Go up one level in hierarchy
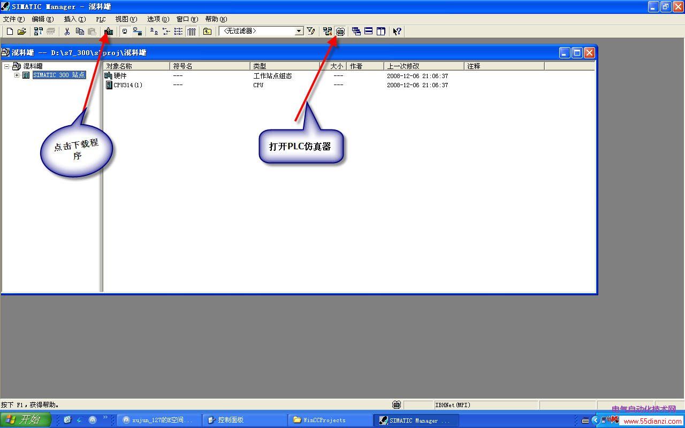The width and height of the screenshot is (685, 428). (x=207, y=32)
